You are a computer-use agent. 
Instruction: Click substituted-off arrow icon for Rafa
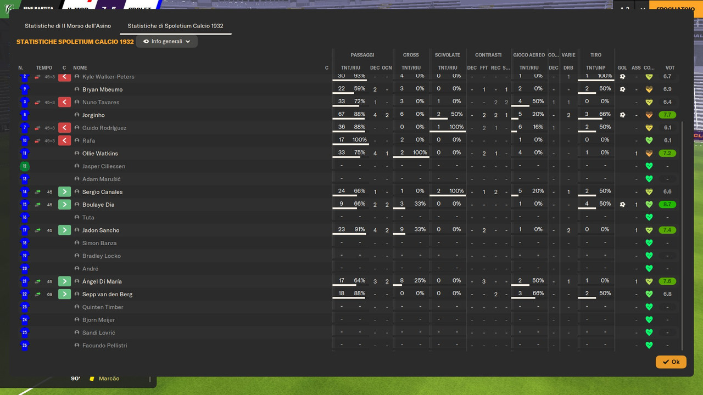[x=64, y=140]
